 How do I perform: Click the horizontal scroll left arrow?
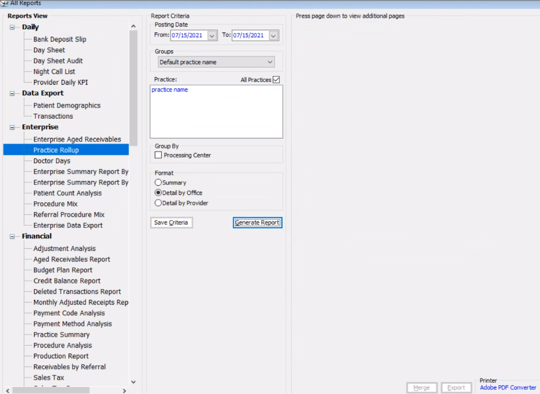(7, 391)
